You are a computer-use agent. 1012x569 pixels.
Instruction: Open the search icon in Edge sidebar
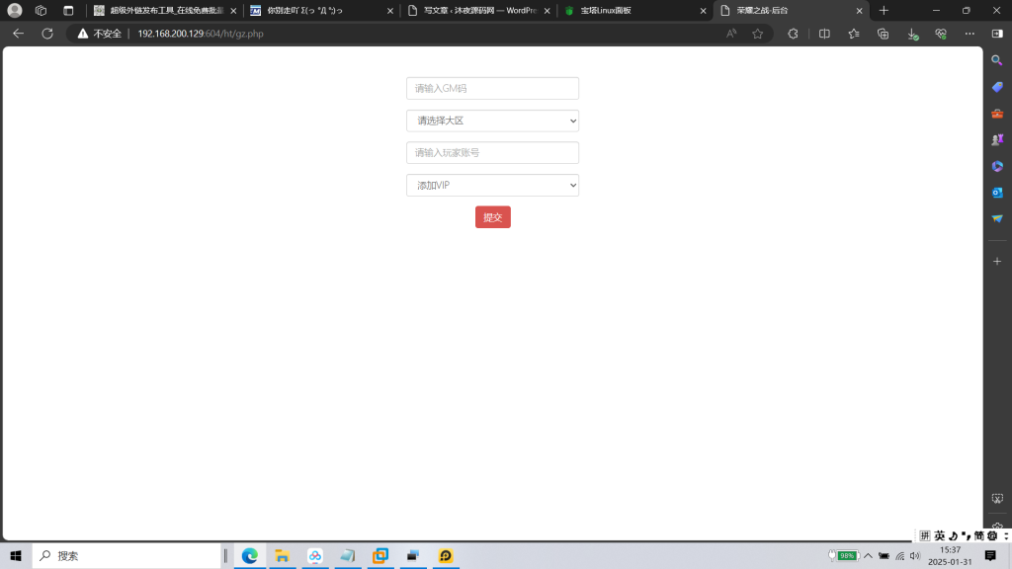coord(997,59)
